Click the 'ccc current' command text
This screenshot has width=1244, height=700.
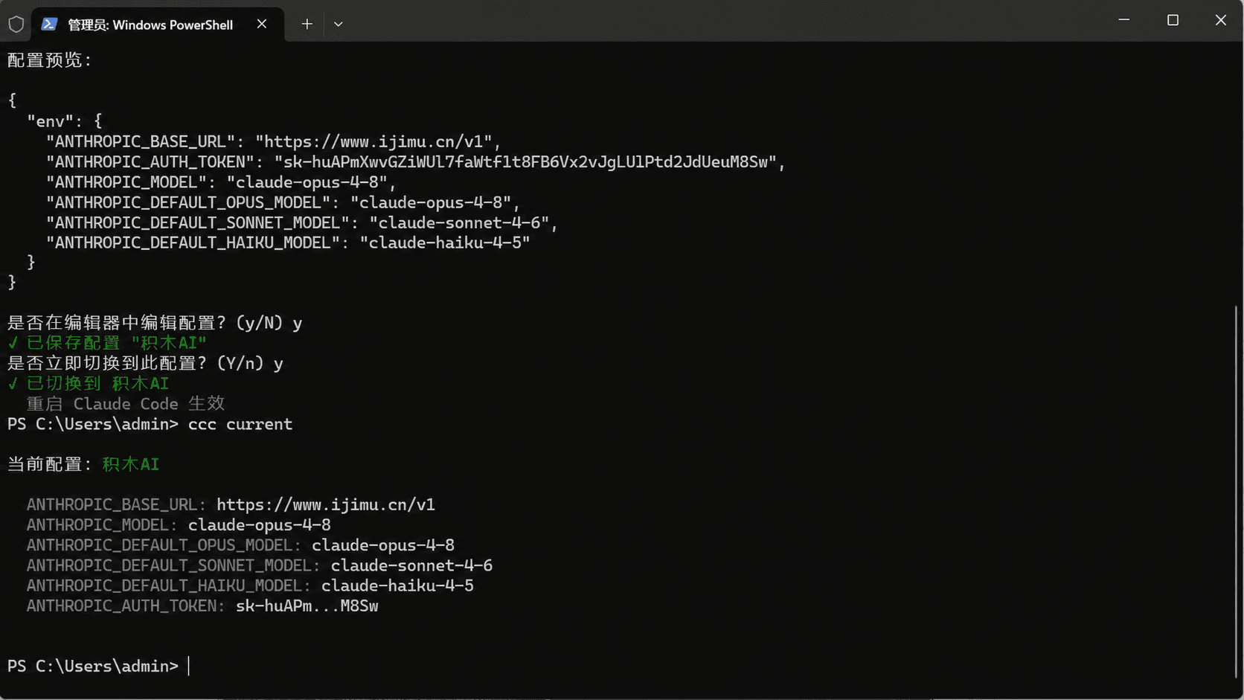click(240, 424)
